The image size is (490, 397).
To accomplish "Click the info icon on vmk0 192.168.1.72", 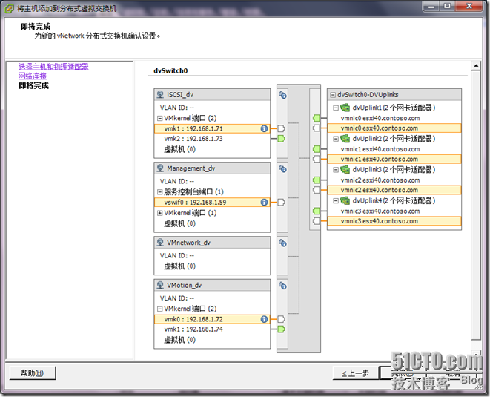I will pyautogui.click(x=264, y=319).
